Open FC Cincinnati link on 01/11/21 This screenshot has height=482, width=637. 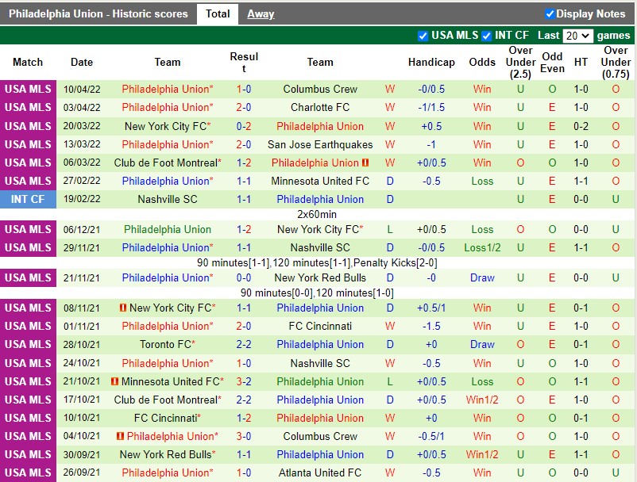320,327
